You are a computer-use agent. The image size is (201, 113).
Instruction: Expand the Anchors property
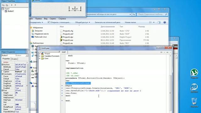[2, 65]
